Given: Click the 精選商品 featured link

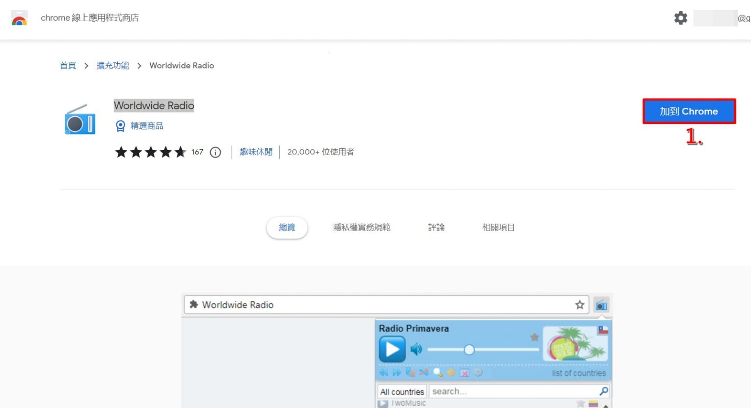Looking at the screenshot, I should (x=147, y=126).
